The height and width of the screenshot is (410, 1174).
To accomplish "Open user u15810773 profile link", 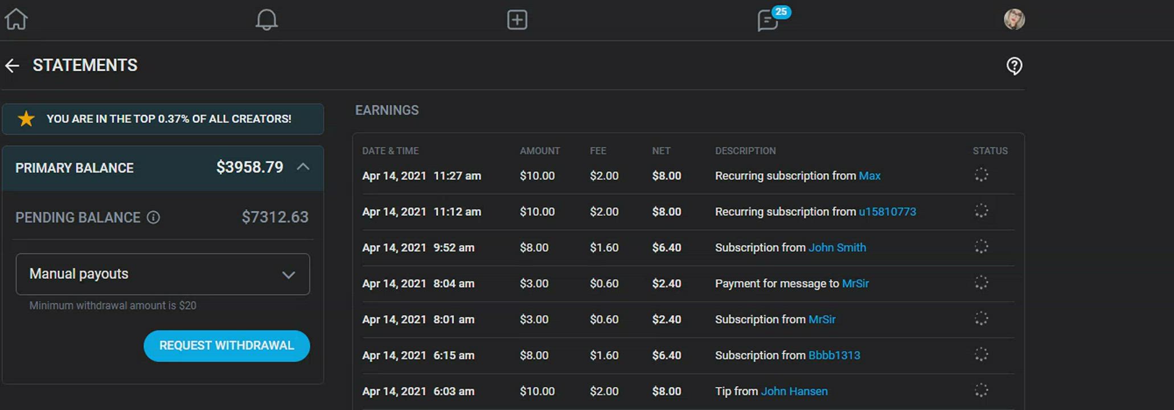I will pos(887,212).
